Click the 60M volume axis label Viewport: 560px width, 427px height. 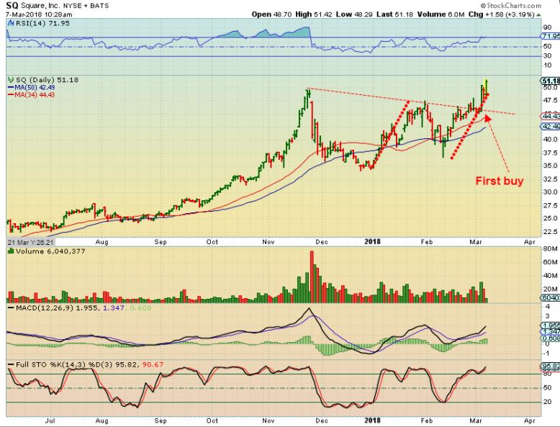pos(551,262)
